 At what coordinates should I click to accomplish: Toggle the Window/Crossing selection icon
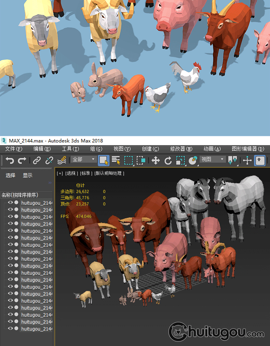pos(141,160)
